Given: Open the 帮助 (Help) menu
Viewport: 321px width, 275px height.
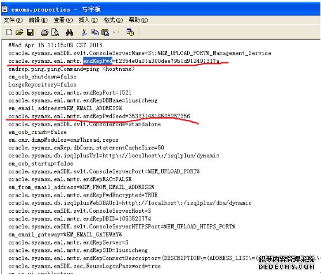Looking at the screenshot, I should pyautogui.click(x=138, y=20).
